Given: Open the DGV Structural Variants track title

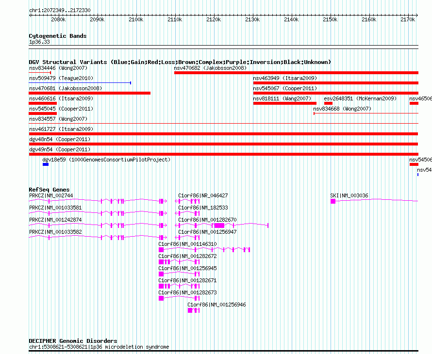Looking at the screenshot, I should (180, 62).
